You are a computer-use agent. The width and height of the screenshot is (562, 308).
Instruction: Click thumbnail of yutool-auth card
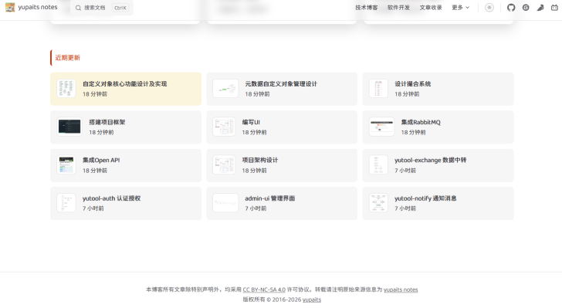coord(66,203)
